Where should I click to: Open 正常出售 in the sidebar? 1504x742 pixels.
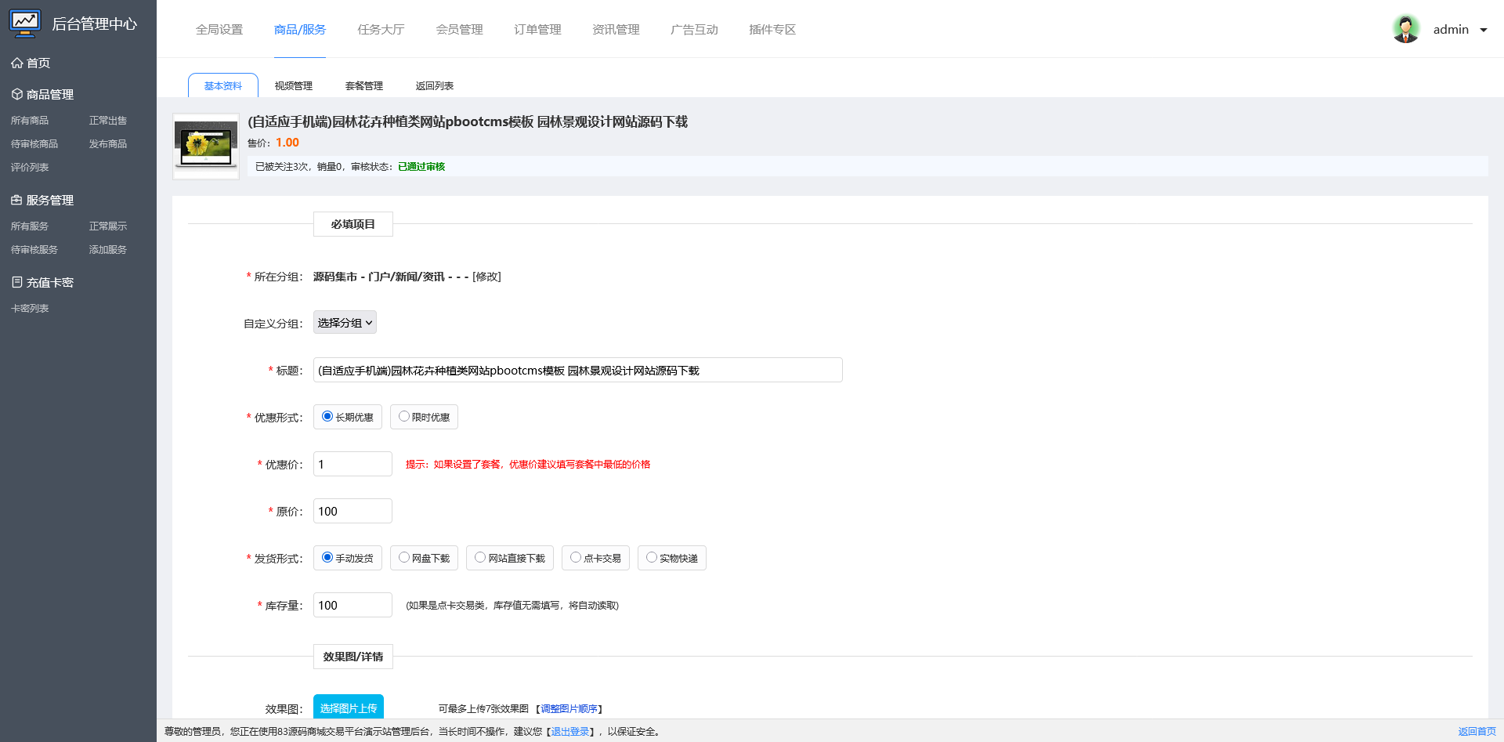click(x=108, y=121)
